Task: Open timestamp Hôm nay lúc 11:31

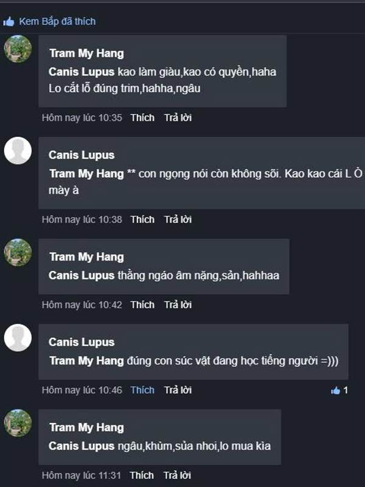Action: pyautogui.click(x=82, y=475)
